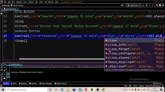Open Search Everywhere magnifier icon

(x=157, y=5)
